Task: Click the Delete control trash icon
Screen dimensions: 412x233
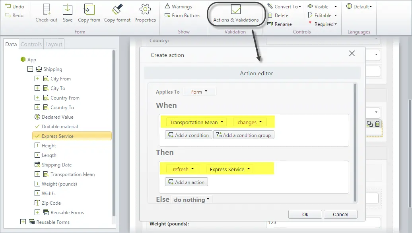Action: click(x=270, y=15)
